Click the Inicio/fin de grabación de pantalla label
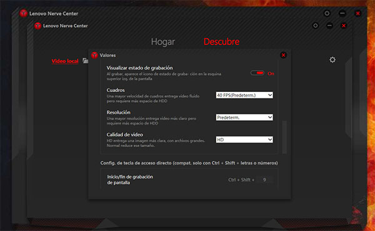Screen dimensions: 375x231 (130, 180)
